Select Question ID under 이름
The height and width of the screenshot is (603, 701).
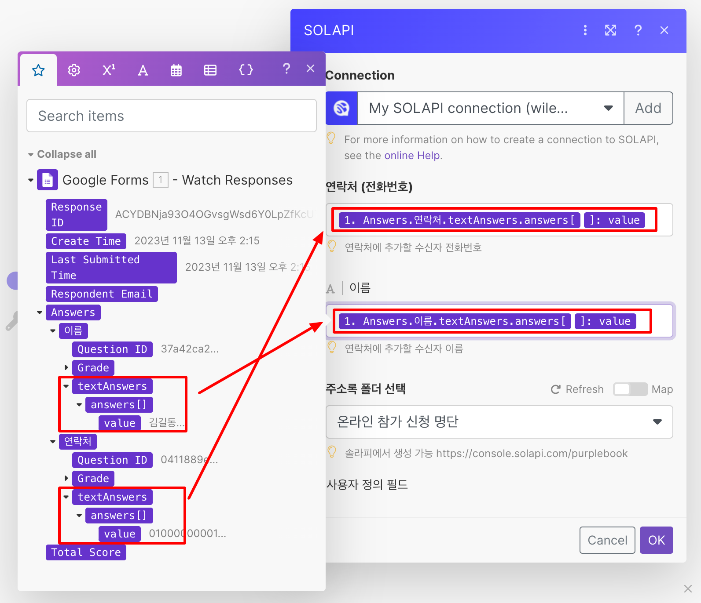[x=112, y=349]
